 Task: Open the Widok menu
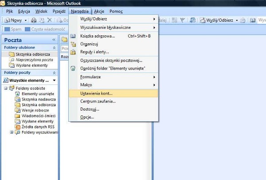[41, 11]
